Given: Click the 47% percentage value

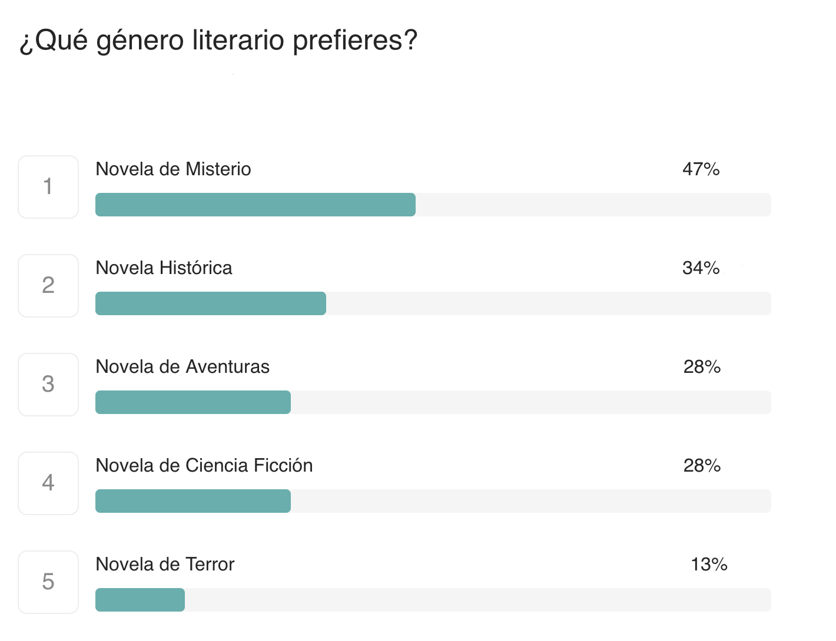Looking at the screenshot, I should (x=701, y=169).
